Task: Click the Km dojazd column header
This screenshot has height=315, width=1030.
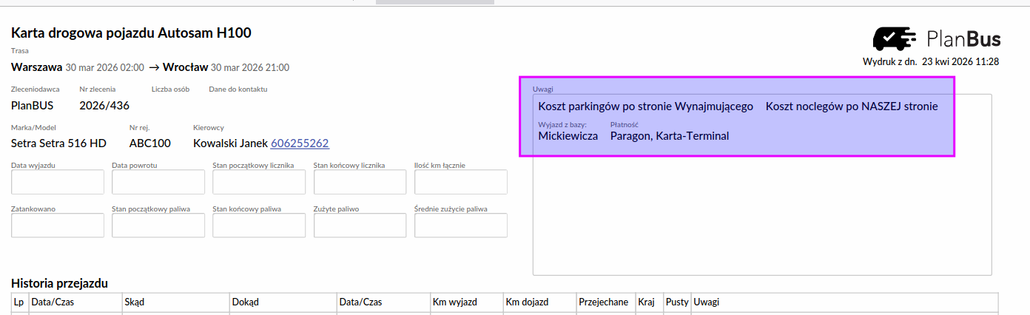Action: (528, 302)
